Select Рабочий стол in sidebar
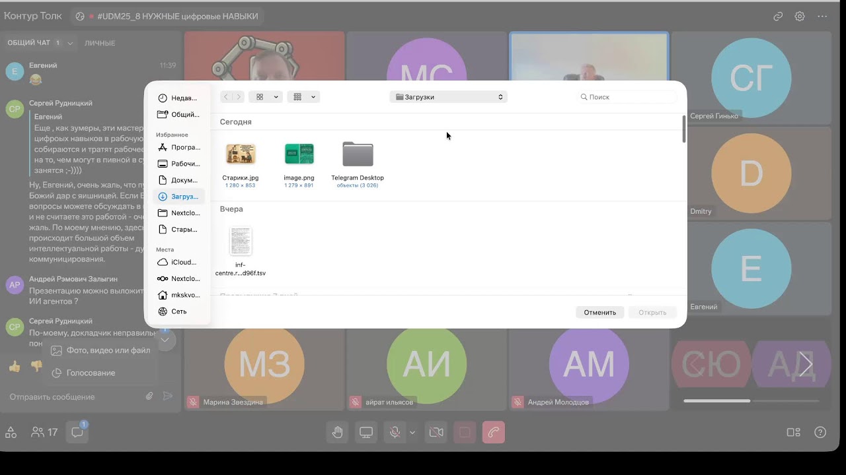Image resolution: width=846 pixels, height=475 pixels. 178,164
